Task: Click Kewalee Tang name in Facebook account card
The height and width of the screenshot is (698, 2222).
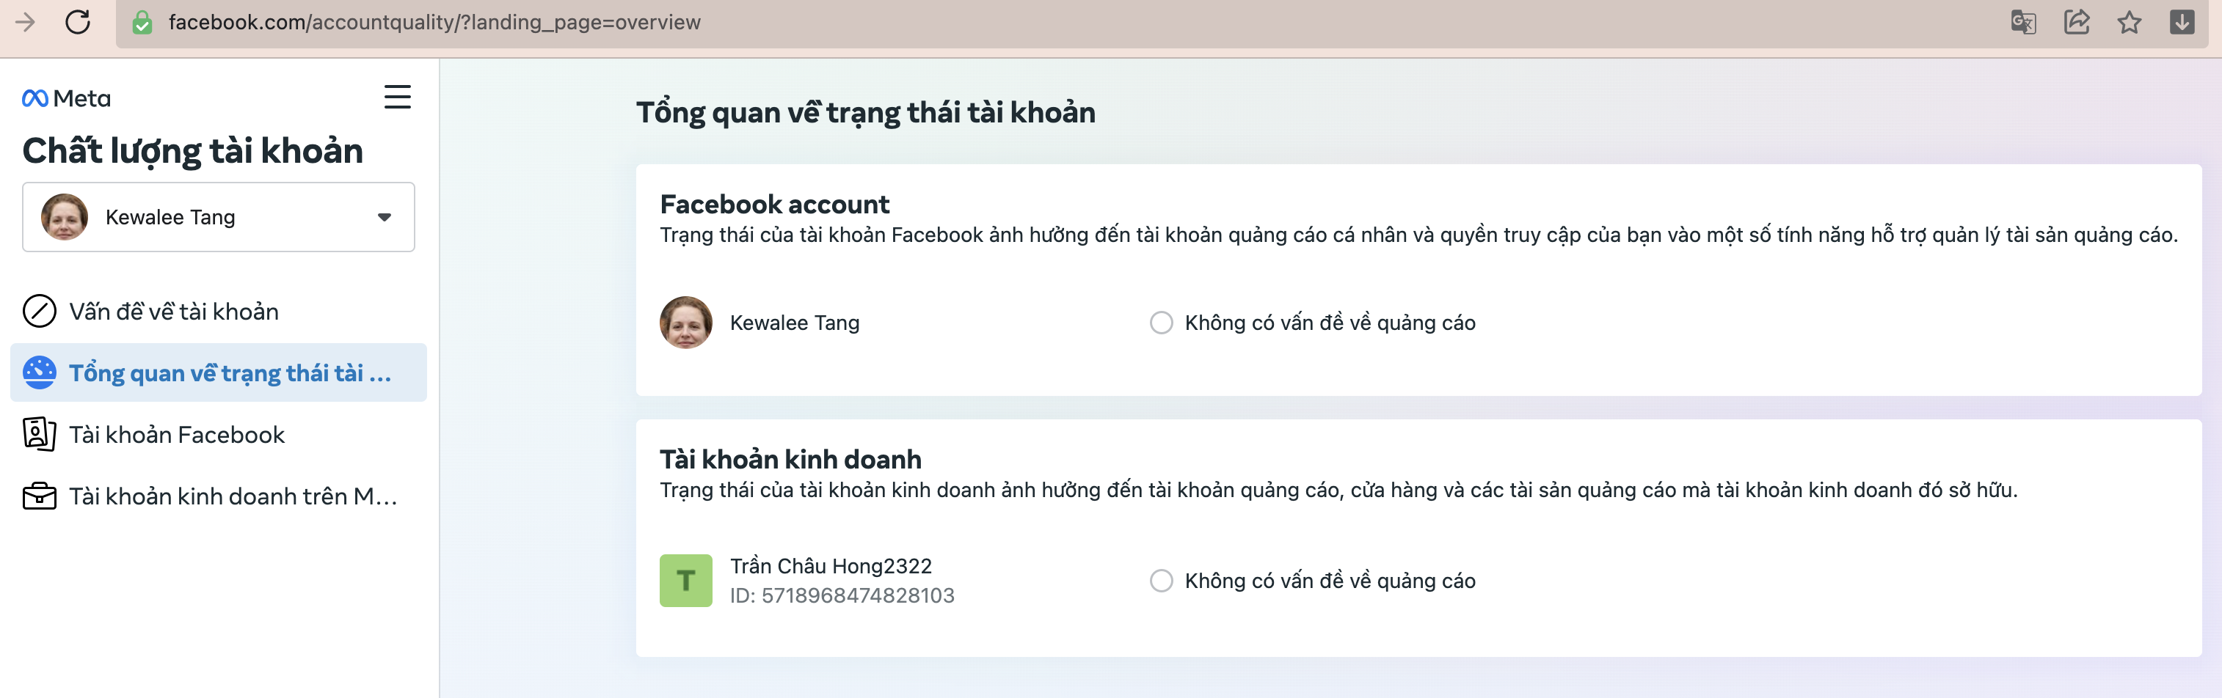Action: click(x=795, y=323)
